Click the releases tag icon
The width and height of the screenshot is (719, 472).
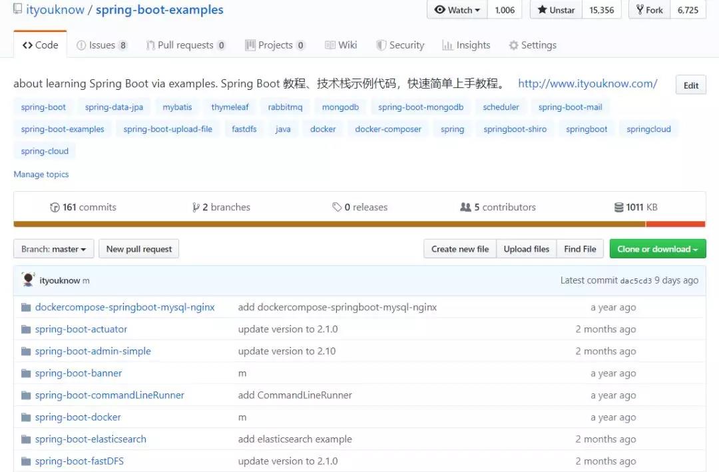pos(337,207)
